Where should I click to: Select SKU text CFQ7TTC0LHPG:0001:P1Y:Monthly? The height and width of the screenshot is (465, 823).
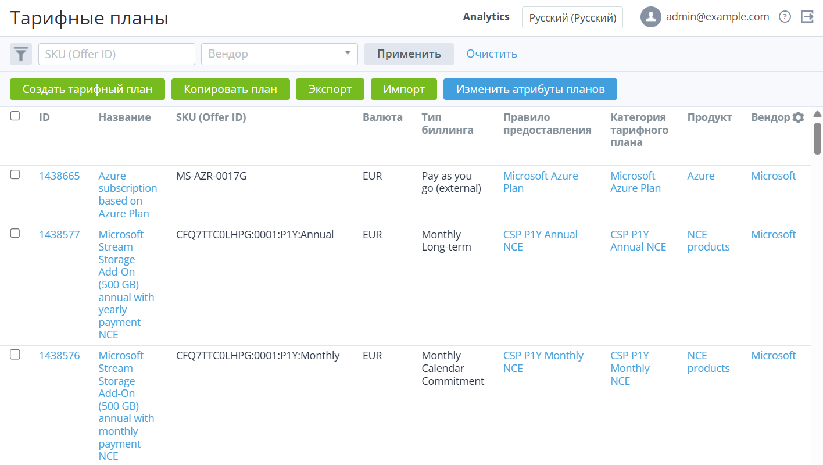click(258, 356)
